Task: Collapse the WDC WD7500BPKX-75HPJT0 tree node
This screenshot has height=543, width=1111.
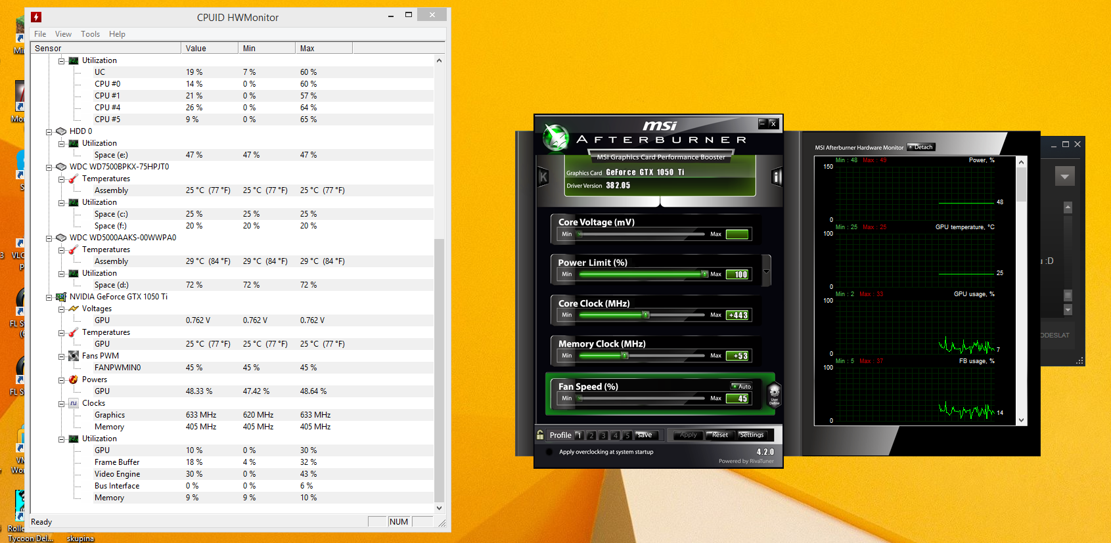Action: coord(49,167)
